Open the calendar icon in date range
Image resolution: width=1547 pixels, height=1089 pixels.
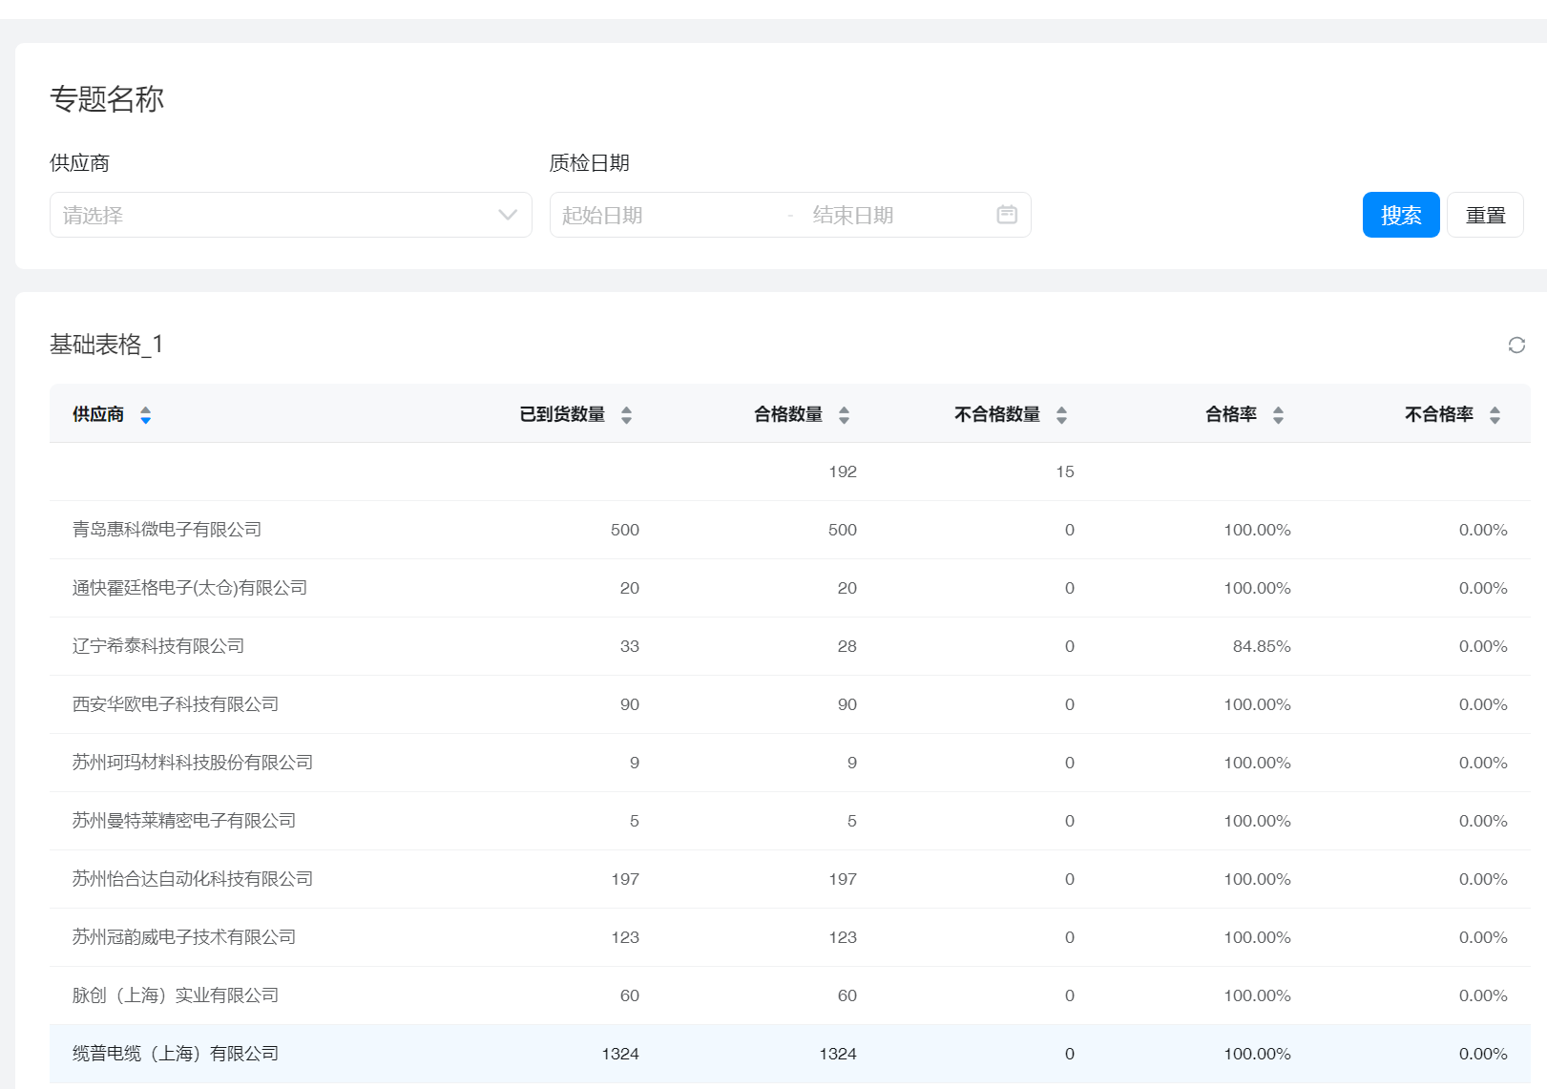tap(1007, 215)
